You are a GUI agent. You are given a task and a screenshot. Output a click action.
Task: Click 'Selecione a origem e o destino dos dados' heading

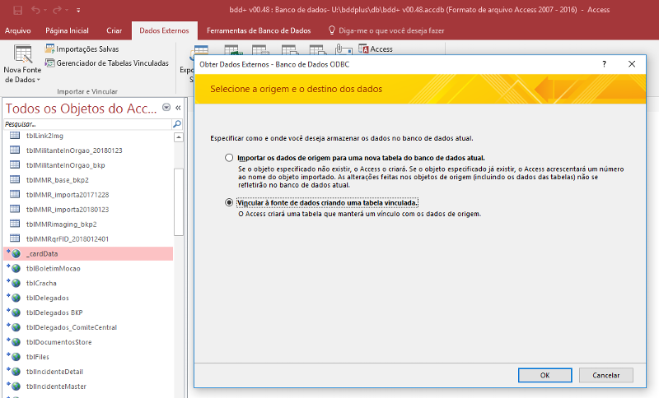tap(296, 89)
